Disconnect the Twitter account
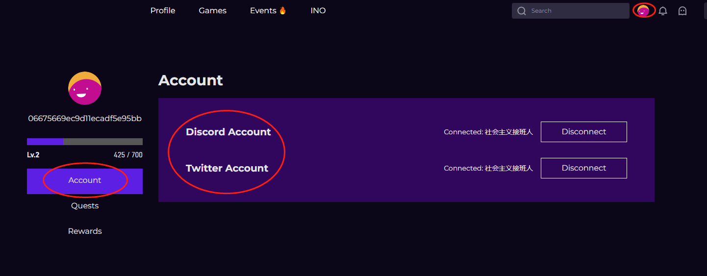 pos(583,168)
